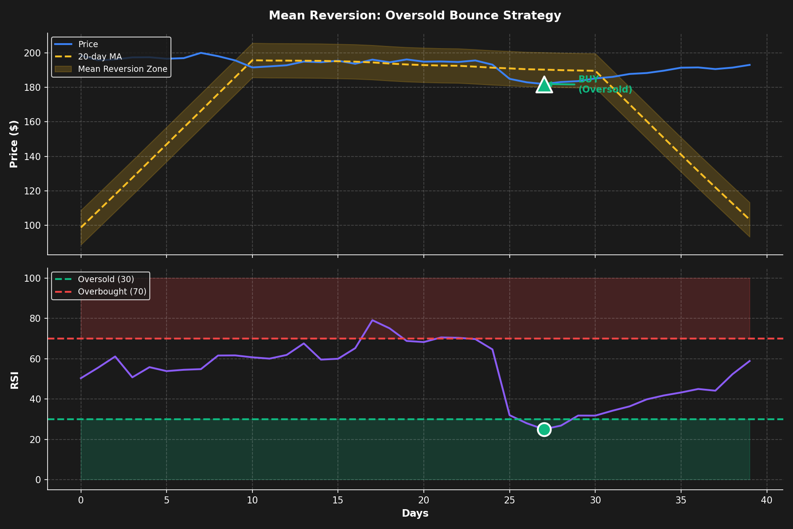Toggle the Overbought (70) legend entry
Image resolution: width=793 pixels, height=529 pixels.
point(112,291)
